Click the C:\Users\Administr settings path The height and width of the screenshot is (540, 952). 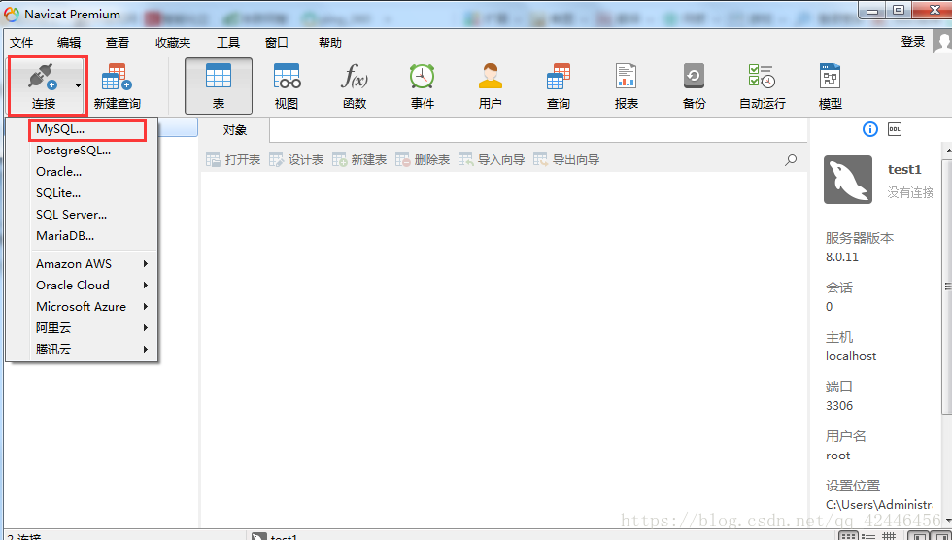(878, 504)
